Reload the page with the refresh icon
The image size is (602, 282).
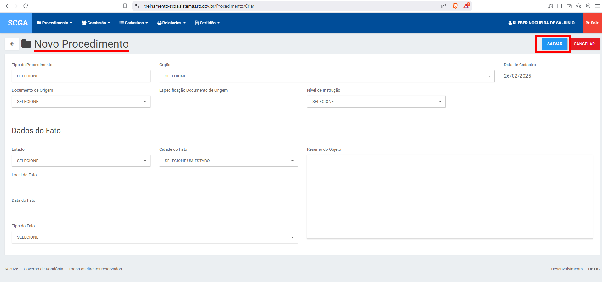26,6
